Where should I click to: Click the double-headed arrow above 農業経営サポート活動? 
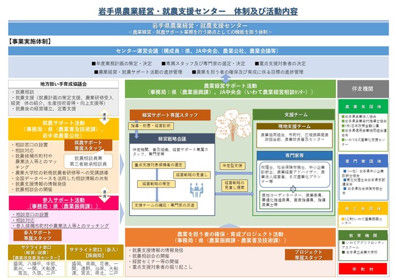(226, 79)
